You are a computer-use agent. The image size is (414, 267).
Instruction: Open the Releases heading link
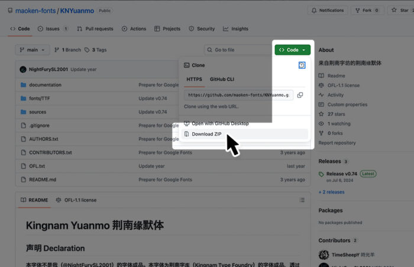coord(329,161)
